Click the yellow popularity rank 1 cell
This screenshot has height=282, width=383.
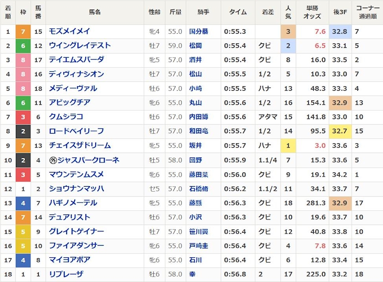pyautogui.click(x=288, y=146)
